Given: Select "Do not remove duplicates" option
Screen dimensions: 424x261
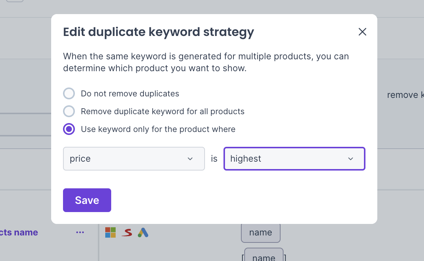Looking at the screenshot, I should click(x=69, y=93).
